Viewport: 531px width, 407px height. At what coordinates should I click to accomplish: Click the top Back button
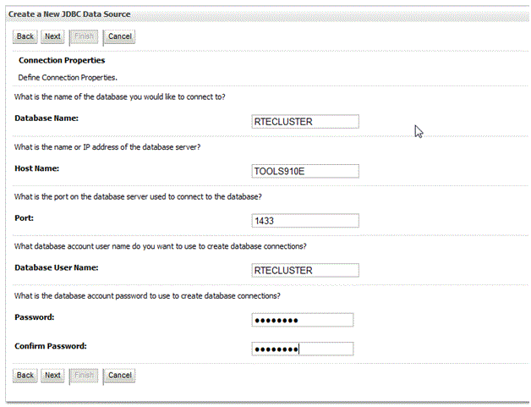coord(25,36)
